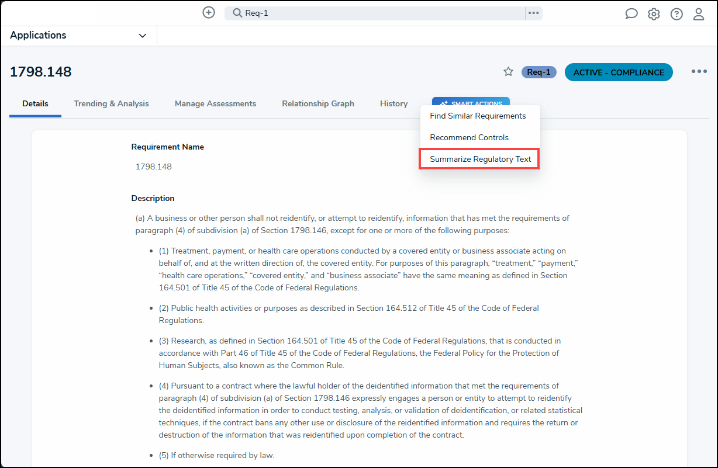Click the Requirement Name label

tap(168, 147)
